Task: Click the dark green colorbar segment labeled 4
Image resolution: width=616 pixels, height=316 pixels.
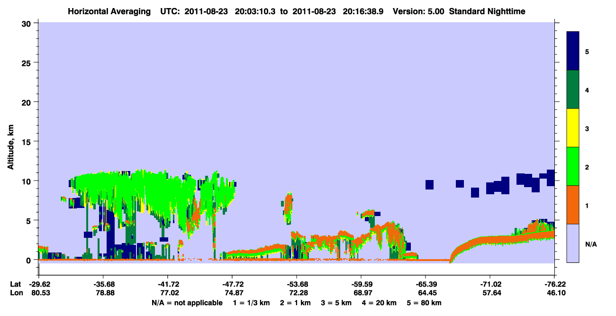Action: coord(573,90)
